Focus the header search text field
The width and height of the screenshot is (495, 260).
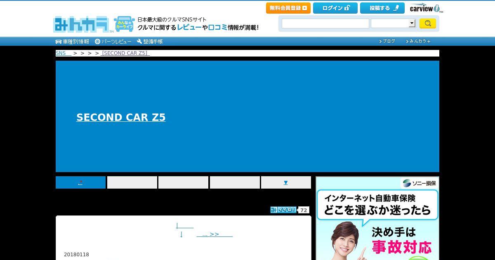(x=325, y=24)
